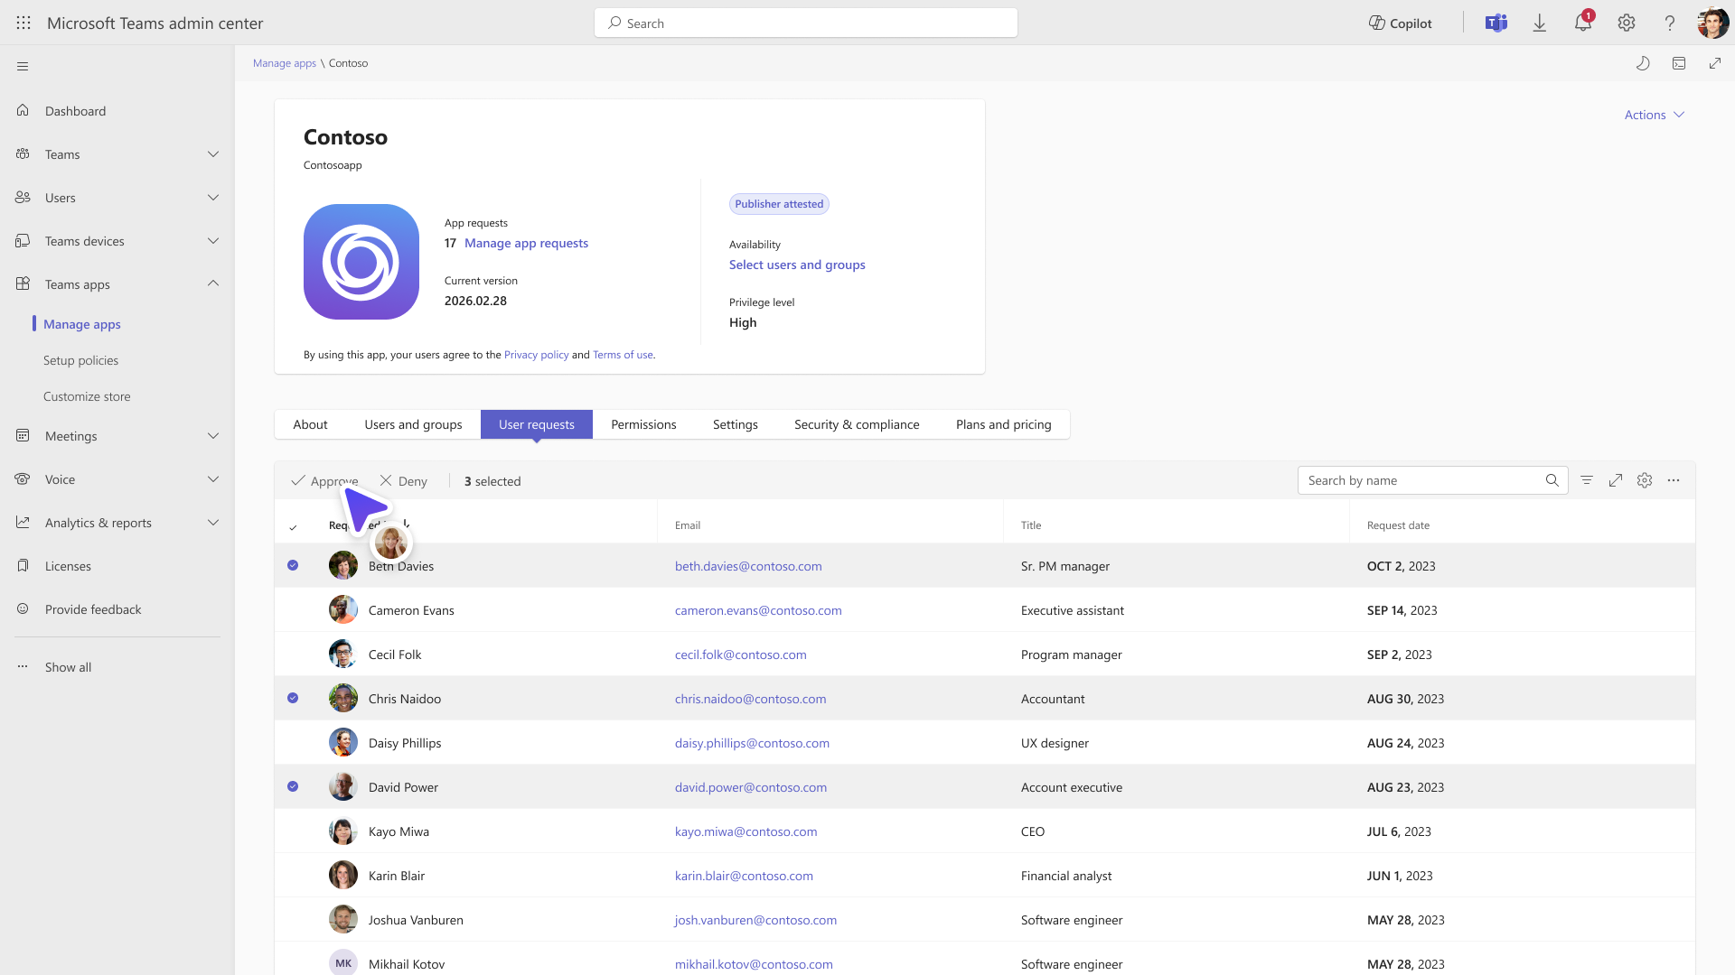Select the Cecil Folk row
The image size is (1735, 975).
coord(985,655)
